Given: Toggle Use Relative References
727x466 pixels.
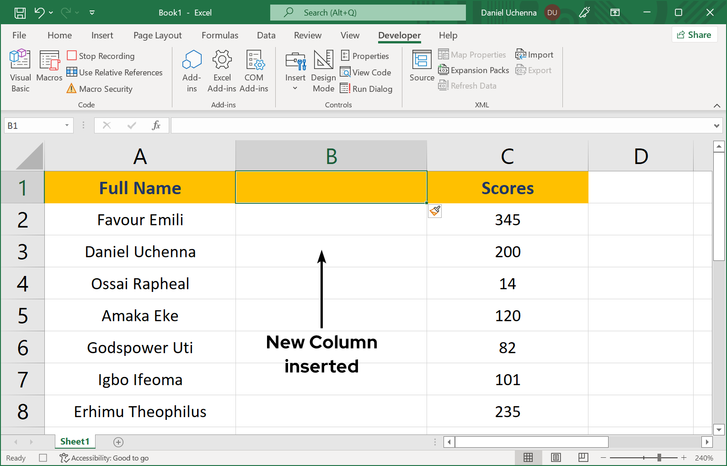Looking at the screenshot, I should (115, 72).
